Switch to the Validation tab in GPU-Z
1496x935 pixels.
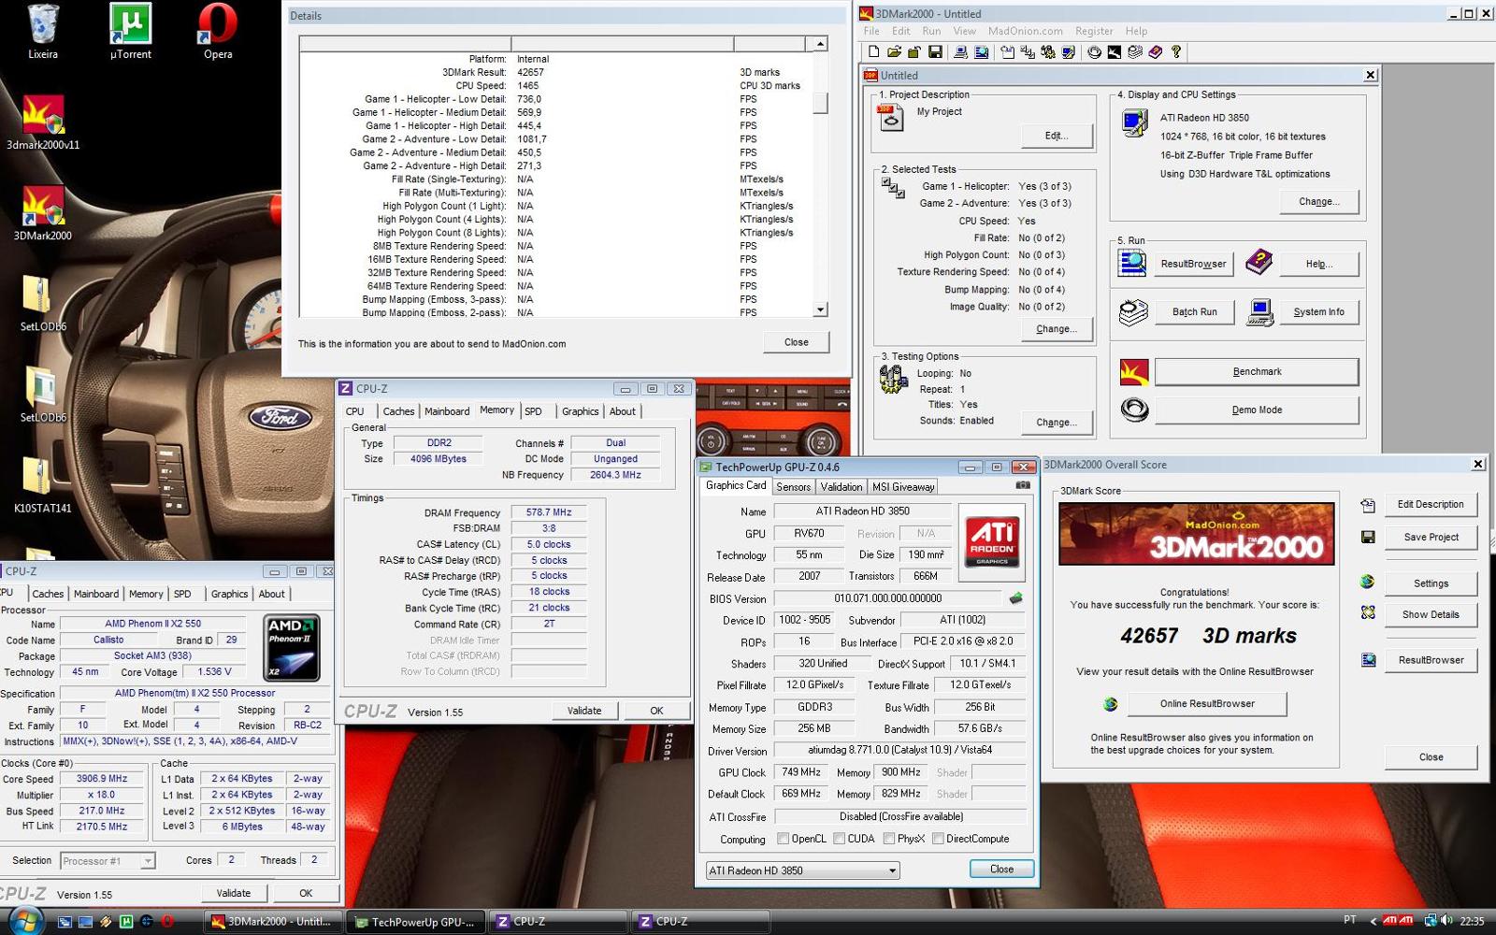click(841, 487)
